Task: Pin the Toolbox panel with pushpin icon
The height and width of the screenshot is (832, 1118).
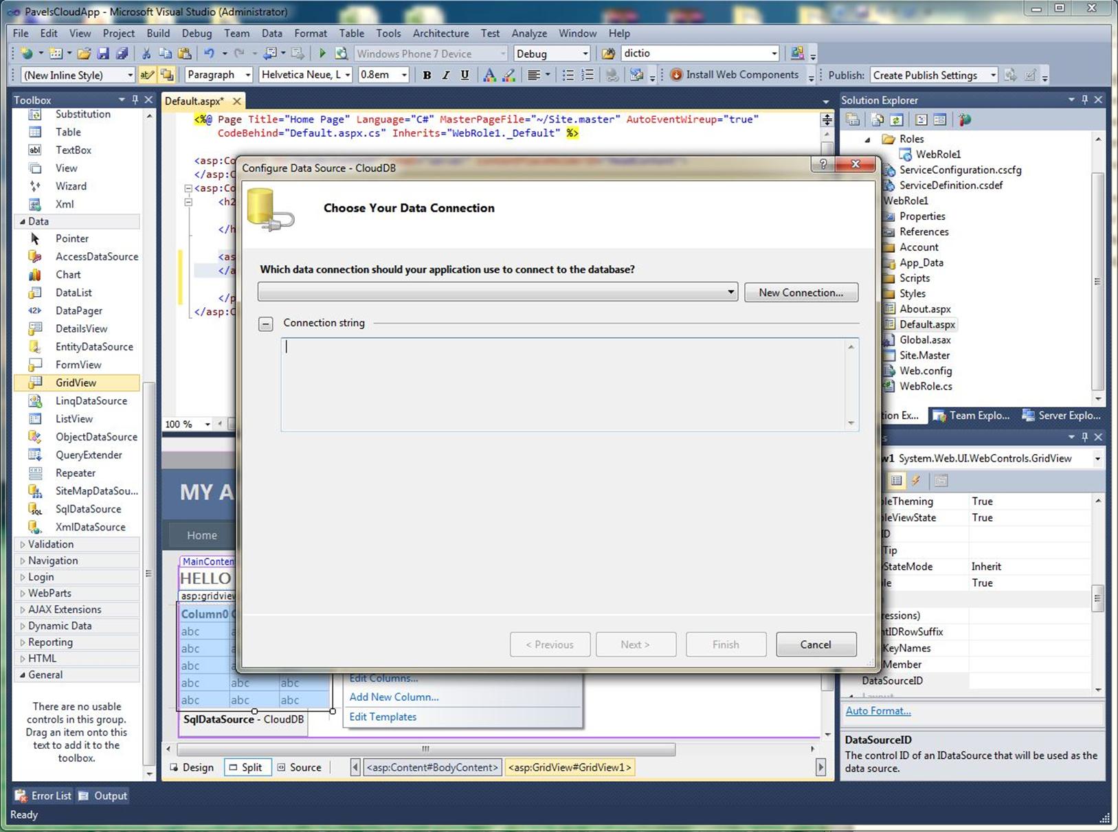Action: (135, 100)
